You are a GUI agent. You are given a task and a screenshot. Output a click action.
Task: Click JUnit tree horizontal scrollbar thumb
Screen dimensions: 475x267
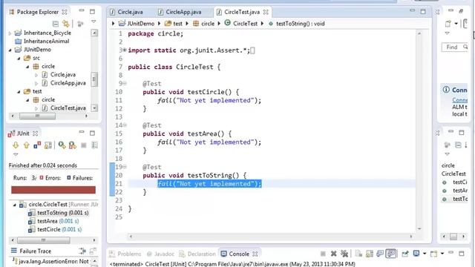44,240
